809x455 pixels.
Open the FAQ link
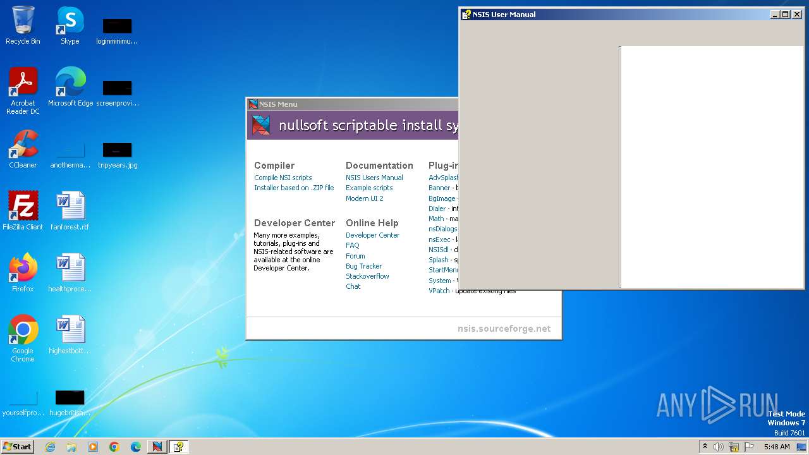[x=352, y=245]
